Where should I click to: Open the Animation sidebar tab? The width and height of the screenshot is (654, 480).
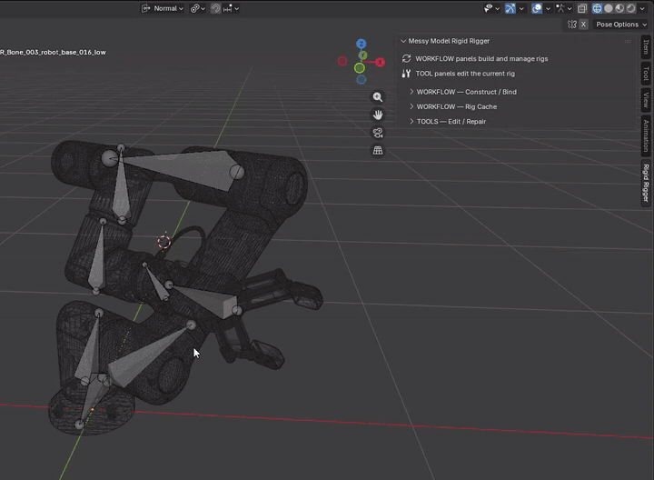click(646, 135)
